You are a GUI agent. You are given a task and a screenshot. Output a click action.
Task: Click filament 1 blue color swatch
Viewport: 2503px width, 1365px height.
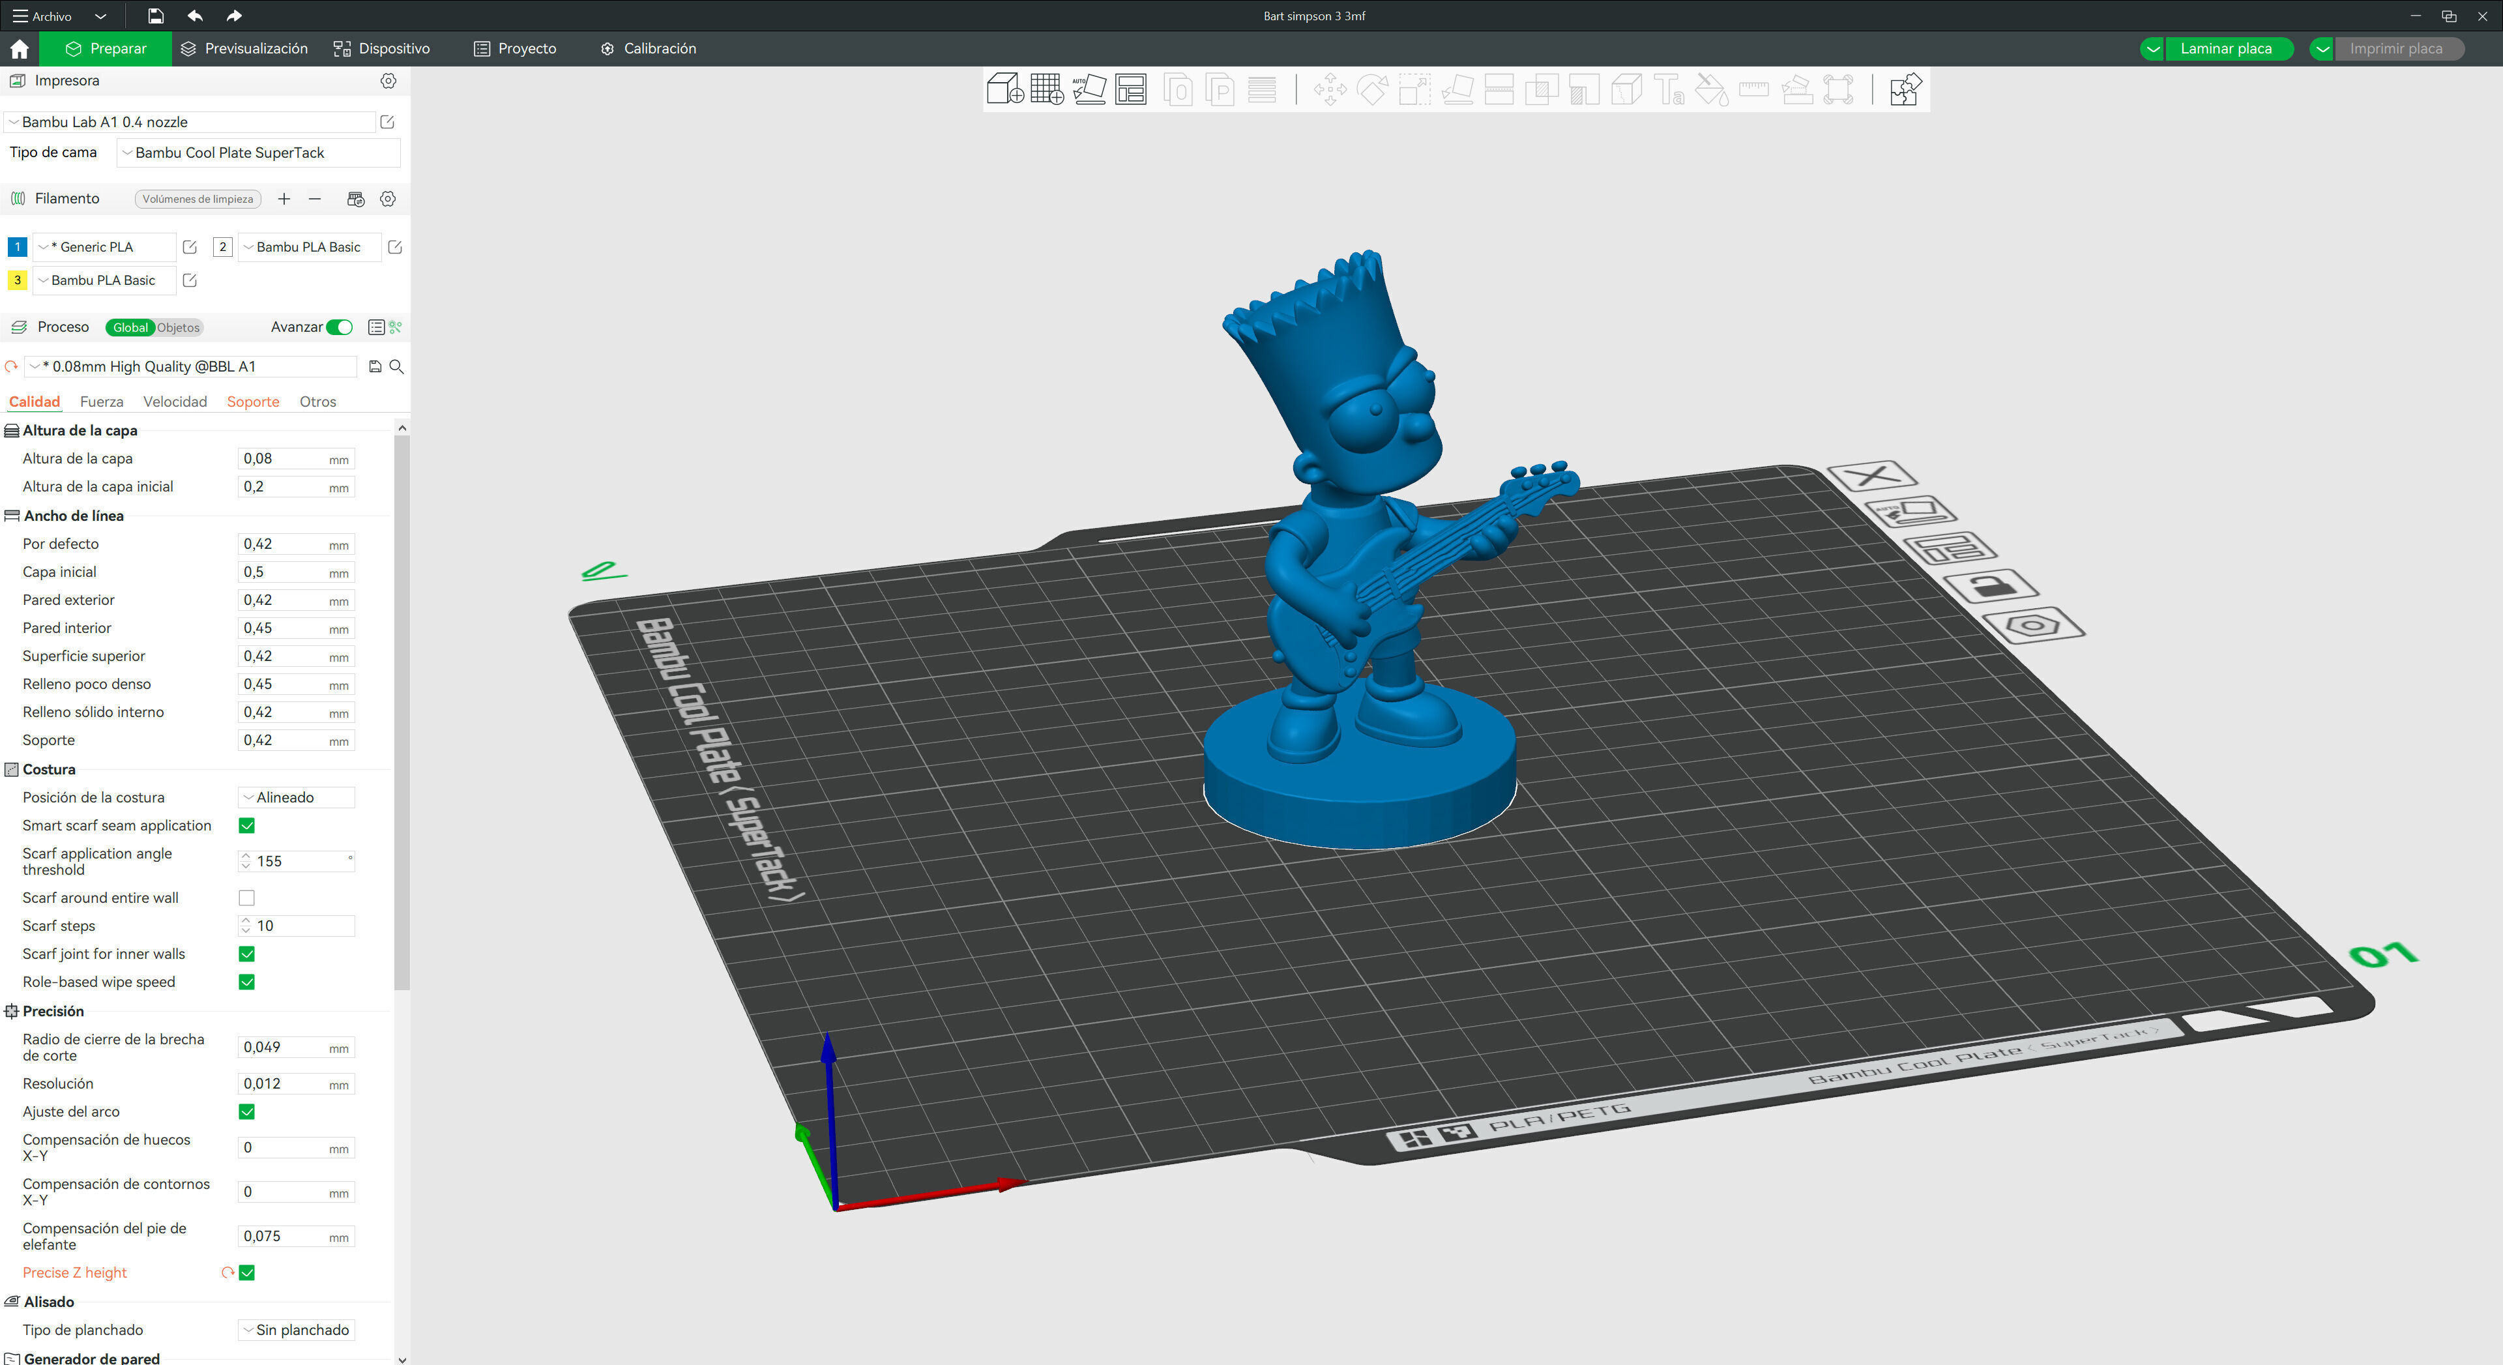[x=16, y=247]
